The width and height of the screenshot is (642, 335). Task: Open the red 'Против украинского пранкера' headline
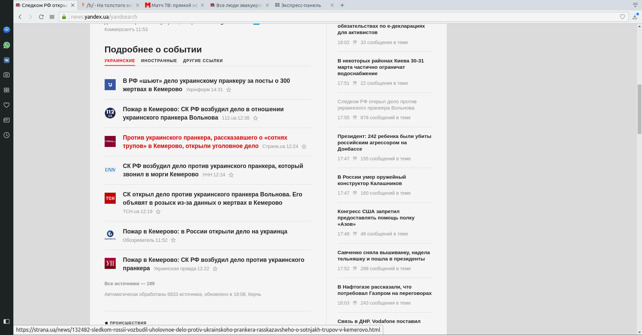205,142
